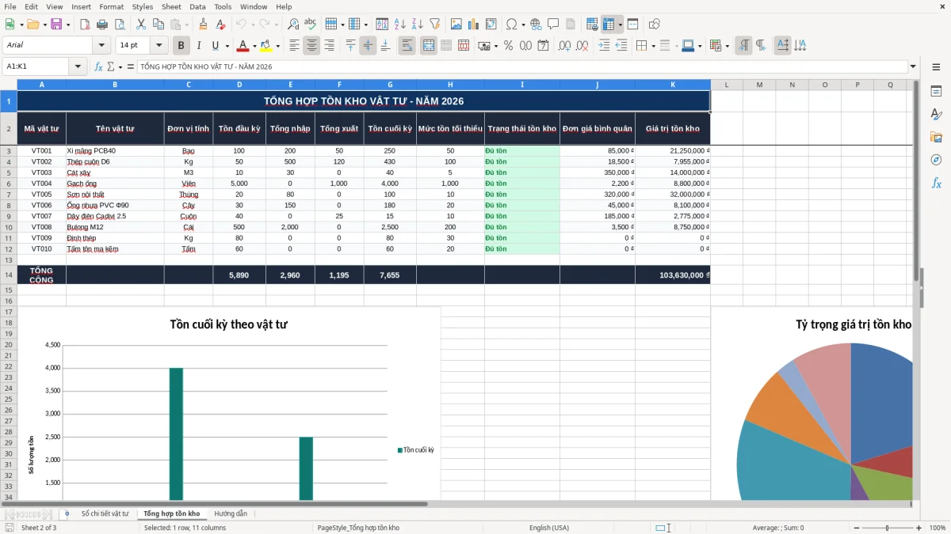Toggle Wrap Text button
Image resolution: width=951 pixels, height=534 pixels.
407,46
